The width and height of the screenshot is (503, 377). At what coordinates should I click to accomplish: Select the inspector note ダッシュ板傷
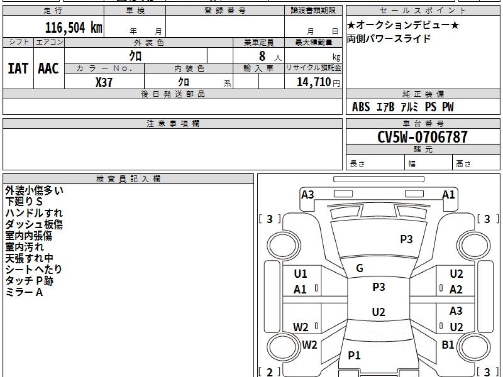coord(34,225)
